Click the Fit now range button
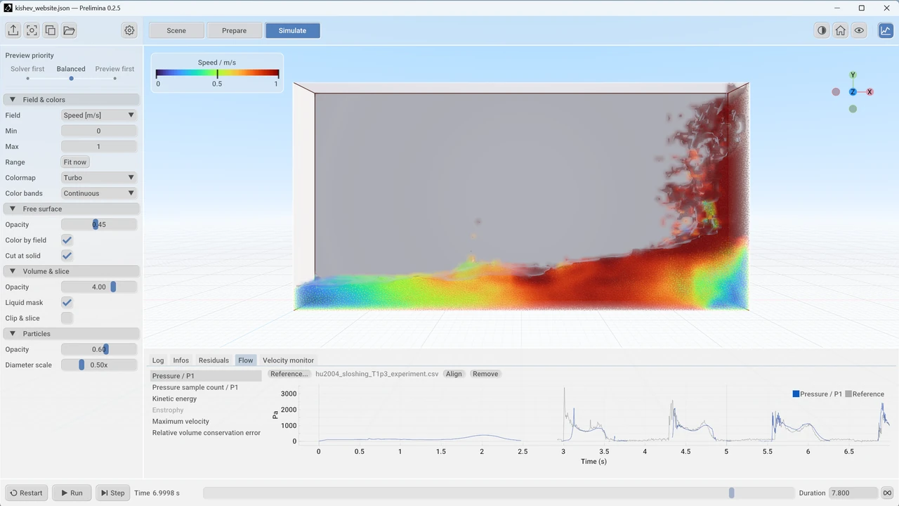This screenshot has width=899, height=506. 75,162
